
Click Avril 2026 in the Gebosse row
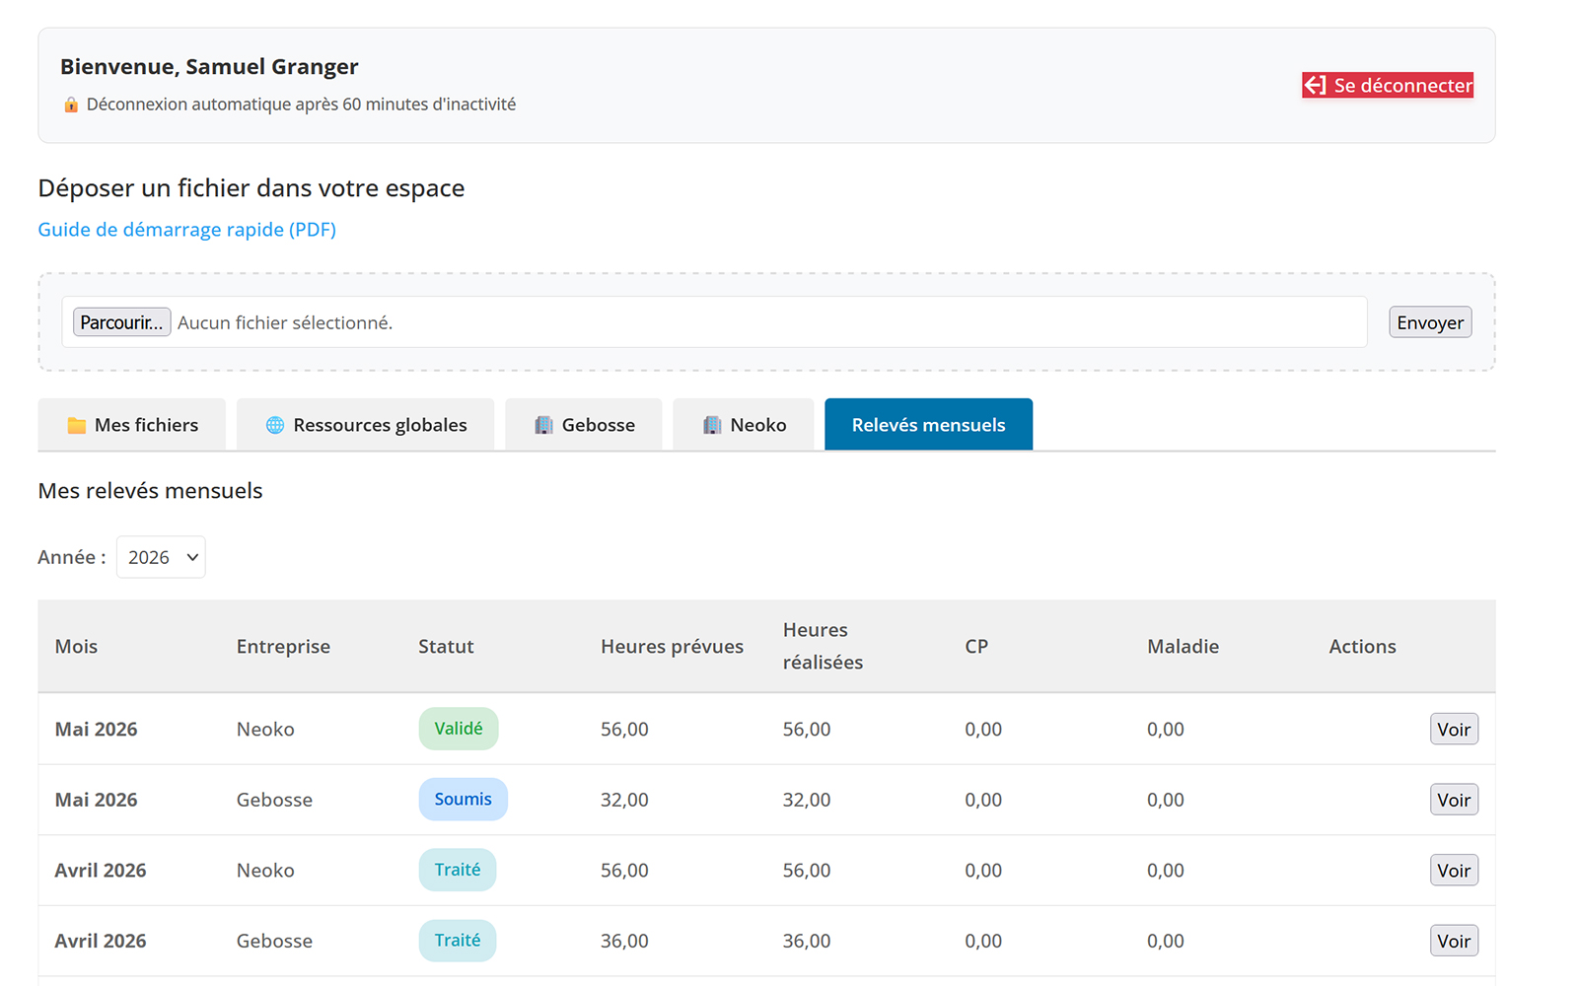[101, 941]
